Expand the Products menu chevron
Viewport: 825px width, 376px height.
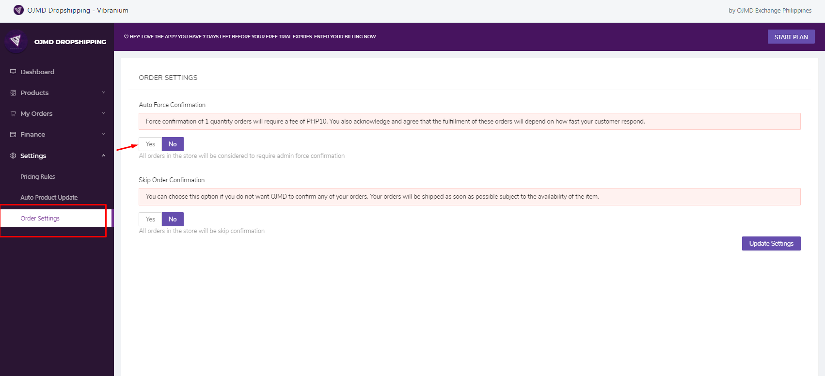[103, 93]
